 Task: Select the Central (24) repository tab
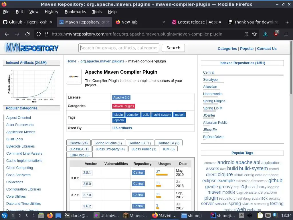[x=78, y=143]
